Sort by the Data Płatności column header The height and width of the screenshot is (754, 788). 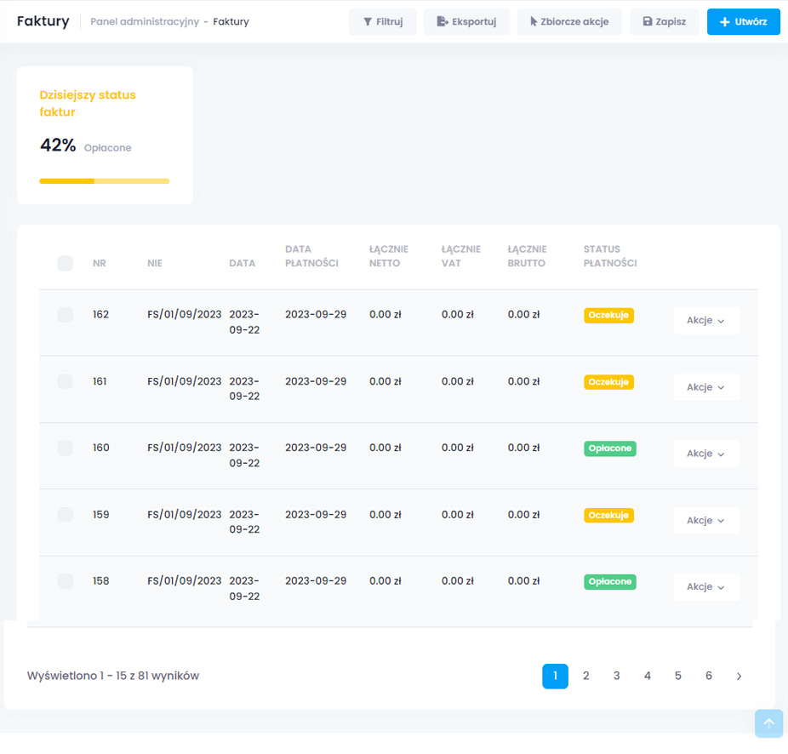(311, 256)
